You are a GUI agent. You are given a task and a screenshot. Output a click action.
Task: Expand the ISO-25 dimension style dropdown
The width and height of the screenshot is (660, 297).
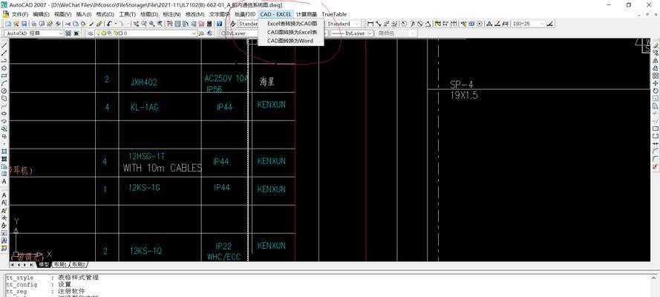pyautogui.click(x=543, y=24)
